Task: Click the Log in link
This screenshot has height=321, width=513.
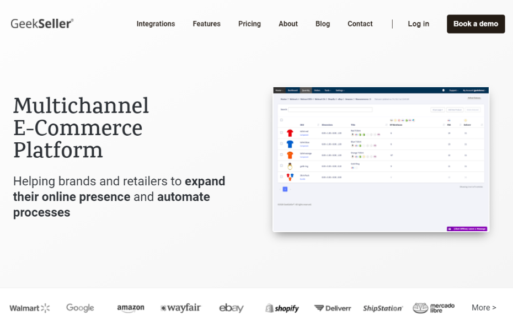Action: point(418,24)
